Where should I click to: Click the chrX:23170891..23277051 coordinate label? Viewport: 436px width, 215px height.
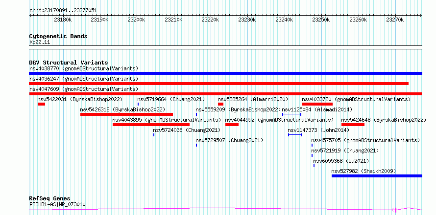coord(63,11)
